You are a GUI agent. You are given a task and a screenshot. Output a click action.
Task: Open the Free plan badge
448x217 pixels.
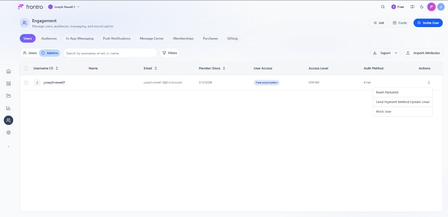click(398, 7)
